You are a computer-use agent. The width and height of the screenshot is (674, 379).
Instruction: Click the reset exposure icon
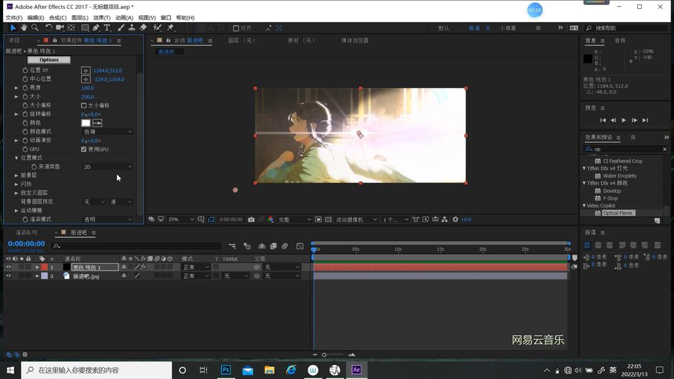click(x=455, y=220)
